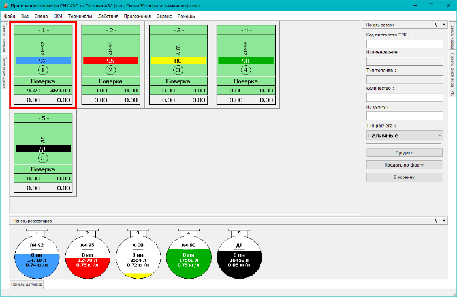Expand the Панель кассы side tab
Screen dimensions: 457x297
pyautogui.click(x=452, y=37)
